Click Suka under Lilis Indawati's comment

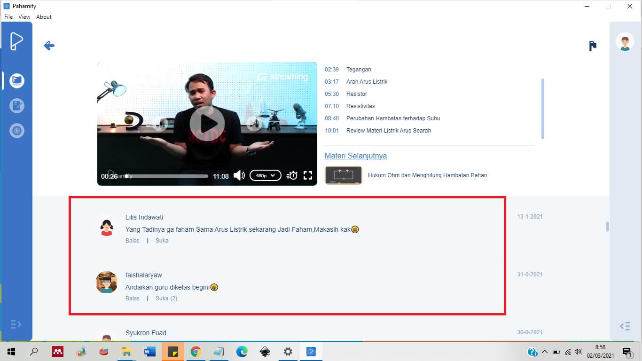click(162, 241)
